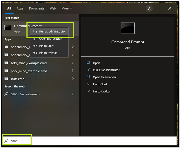
Task: Close the search panel with the X
Action: coord(170,8)
